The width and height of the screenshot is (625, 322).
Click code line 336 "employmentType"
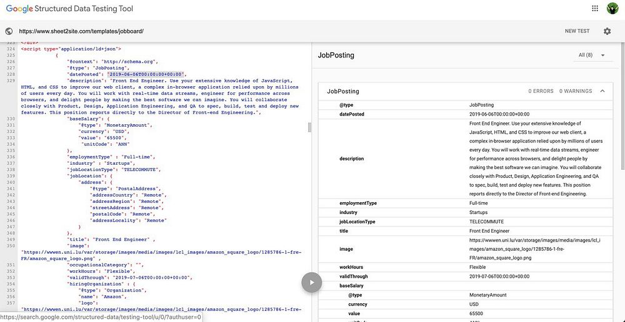[x=111, y=157]
